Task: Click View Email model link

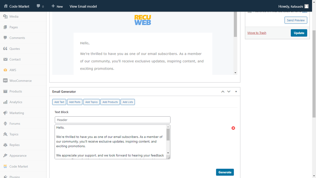Action: coord(83,6)
